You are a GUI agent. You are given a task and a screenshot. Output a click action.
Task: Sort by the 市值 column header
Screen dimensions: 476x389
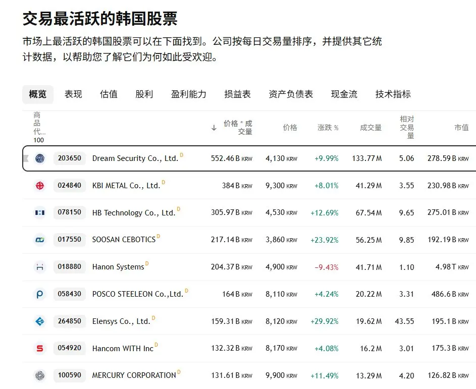[461, 128]
